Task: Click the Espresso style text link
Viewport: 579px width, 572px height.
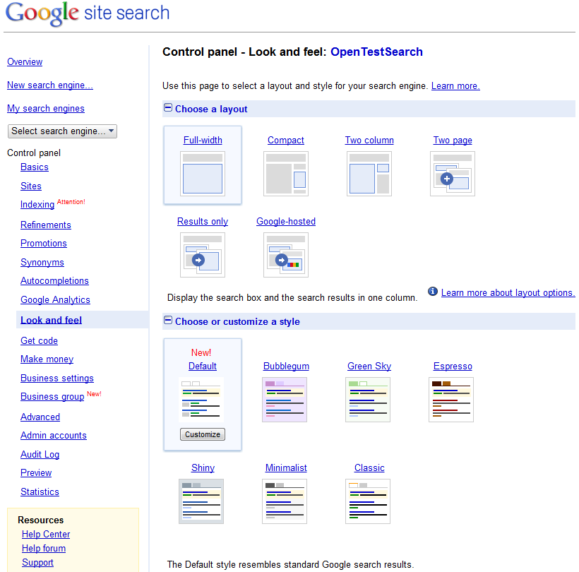Action: coord(453,366)
